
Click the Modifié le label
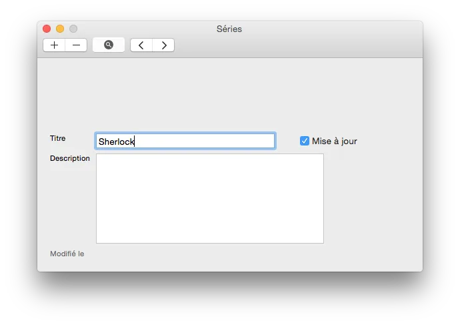click(67, 254)
